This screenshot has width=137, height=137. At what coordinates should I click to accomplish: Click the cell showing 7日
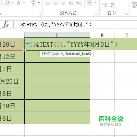[12, 69]
